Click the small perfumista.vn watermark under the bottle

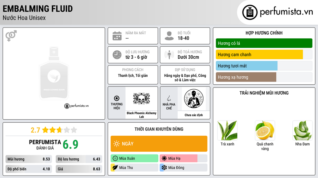tap(76, 106)
